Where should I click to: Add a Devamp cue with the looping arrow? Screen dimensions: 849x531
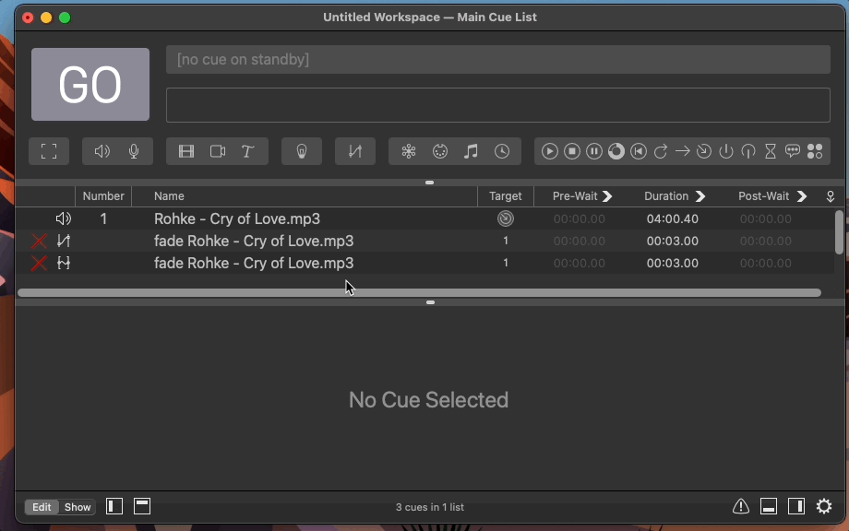(661, 151)
